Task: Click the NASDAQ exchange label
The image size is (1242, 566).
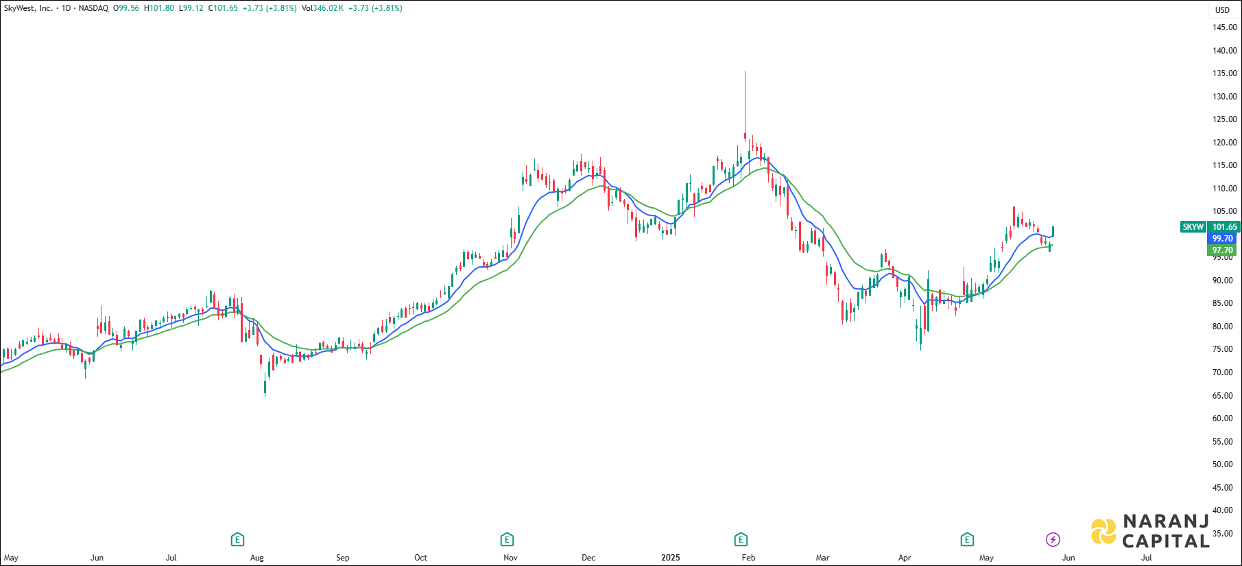Action: [93, 8]
